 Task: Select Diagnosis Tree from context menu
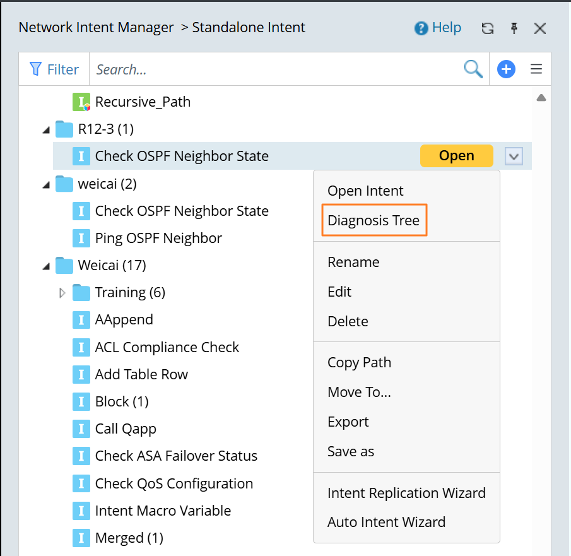pos(374,221)
